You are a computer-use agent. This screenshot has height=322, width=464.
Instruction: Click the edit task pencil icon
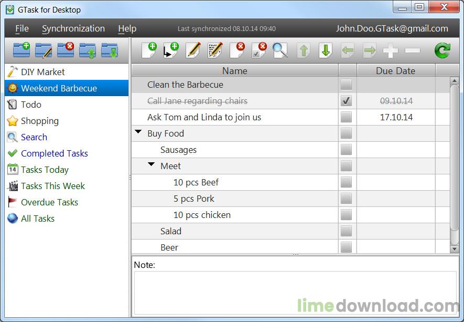point(193,50)
